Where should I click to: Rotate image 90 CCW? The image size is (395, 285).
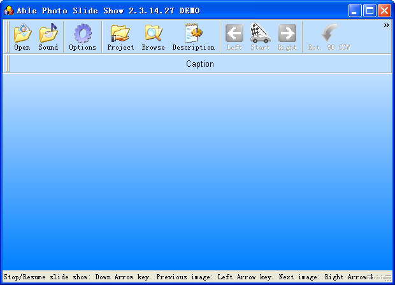point(329,37)
